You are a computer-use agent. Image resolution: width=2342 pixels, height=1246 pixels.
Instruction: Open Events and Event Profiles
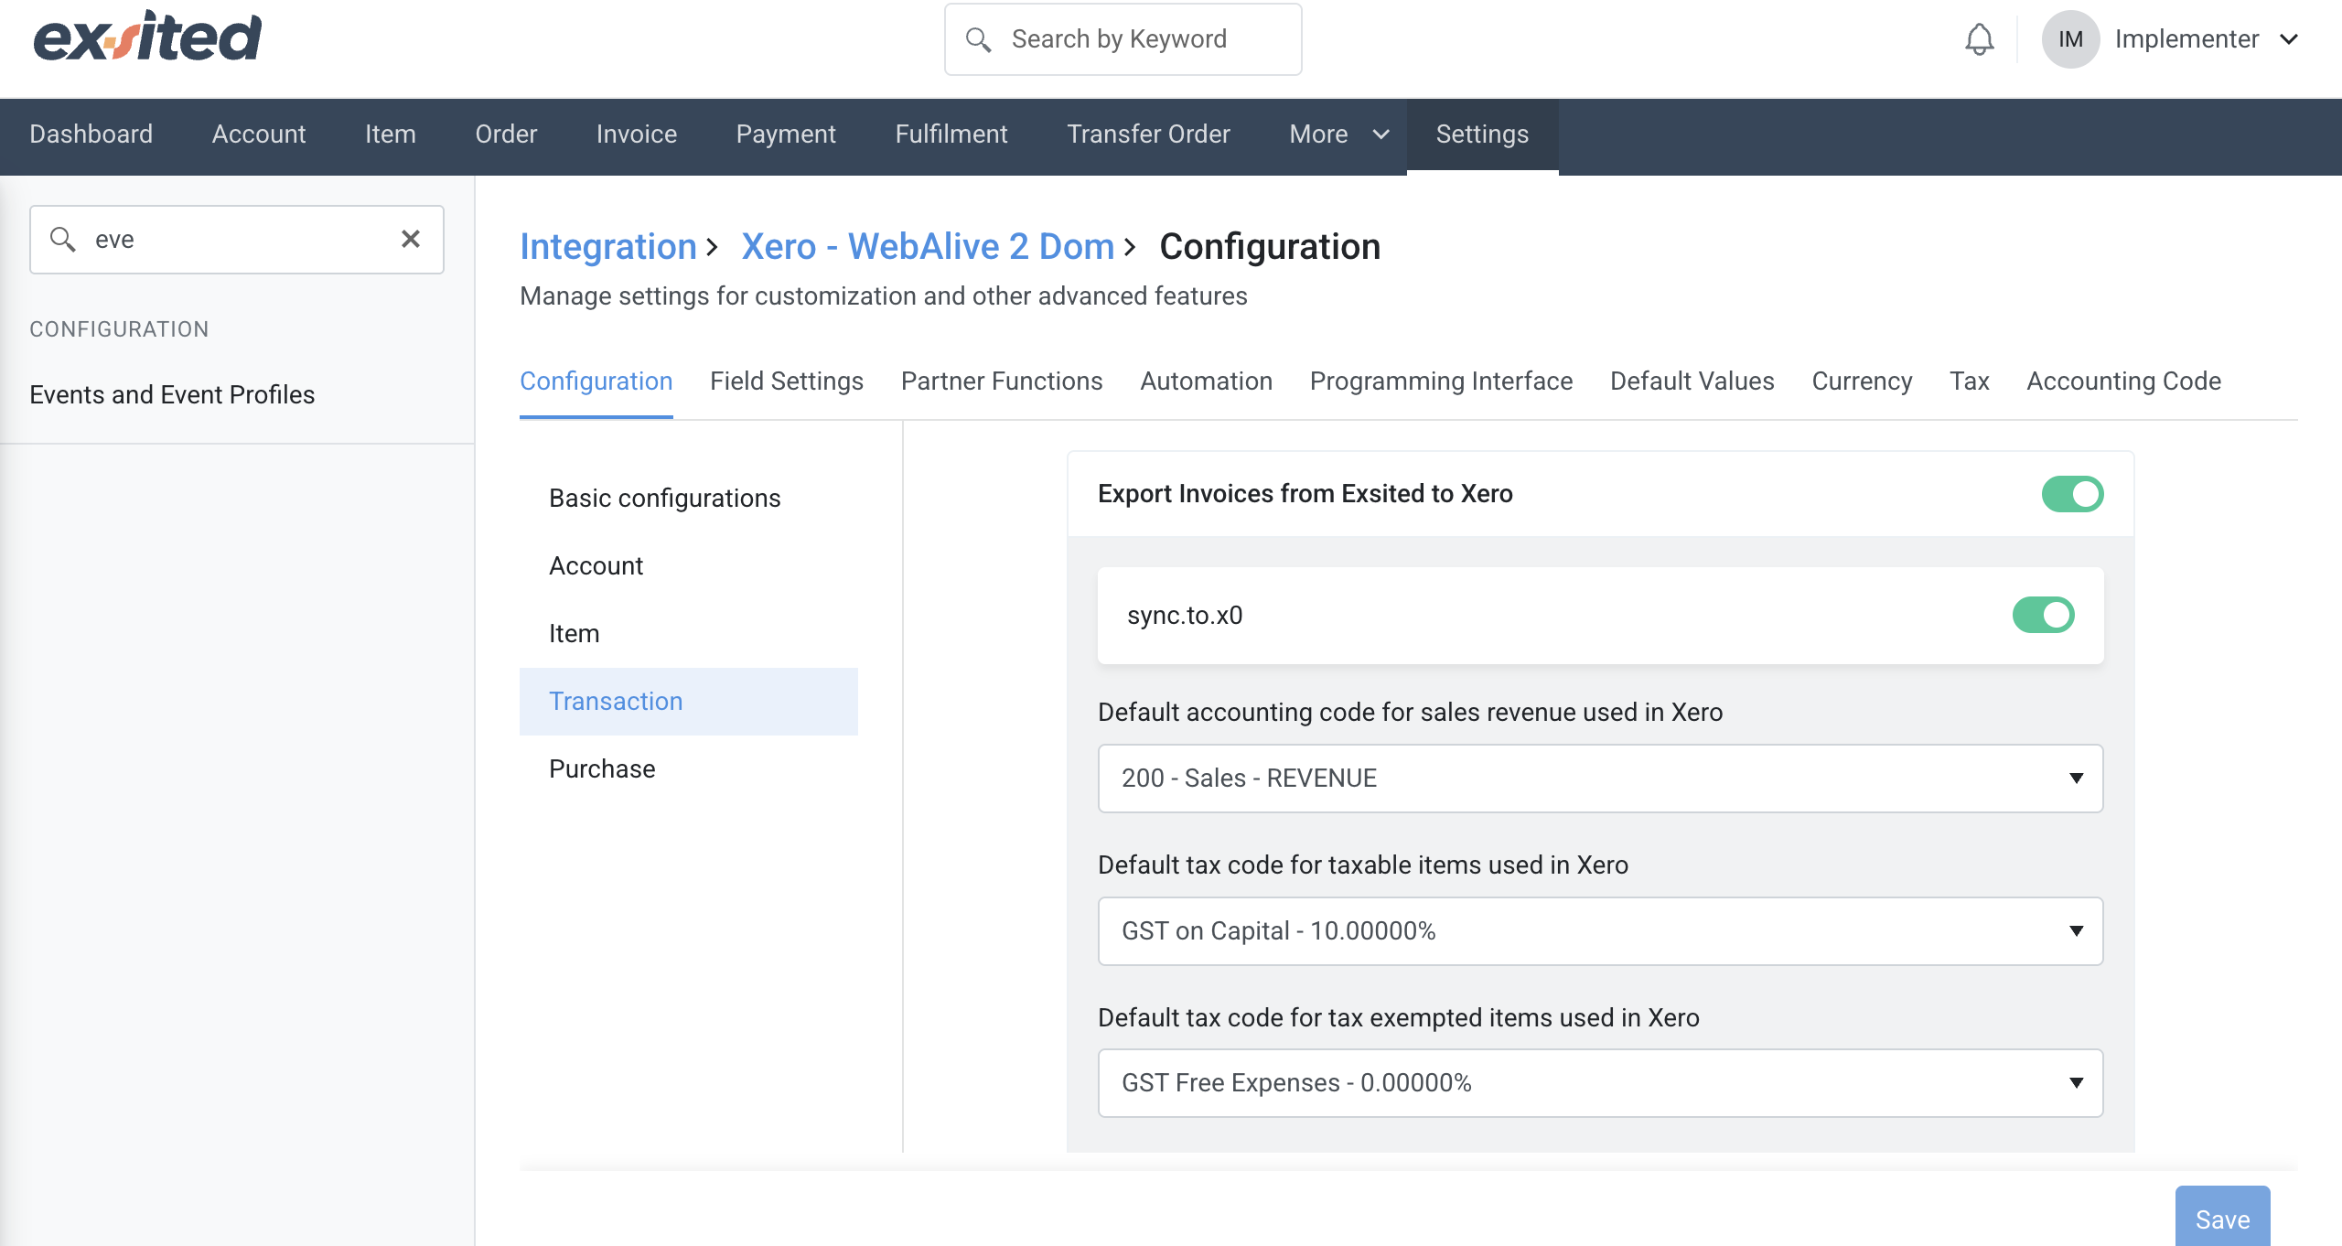tap(172, 395)
